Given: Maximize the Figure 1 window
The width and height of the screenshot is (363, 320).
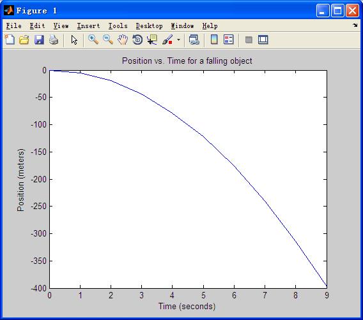Looking at the screenshot, I should coord(337,11).
